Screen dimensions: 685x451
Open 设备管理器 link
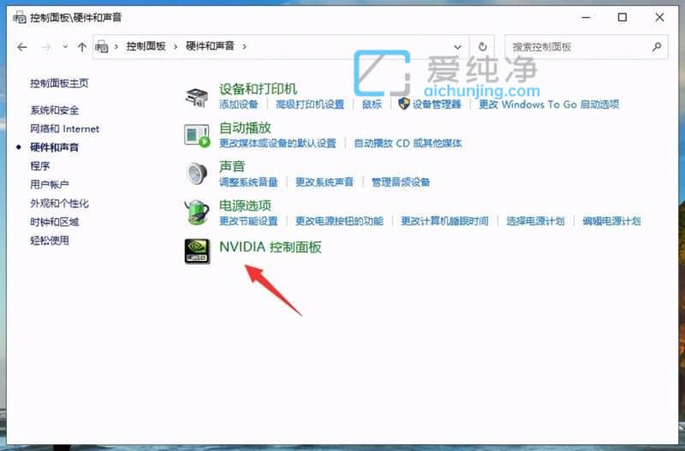tap(437, 104)
